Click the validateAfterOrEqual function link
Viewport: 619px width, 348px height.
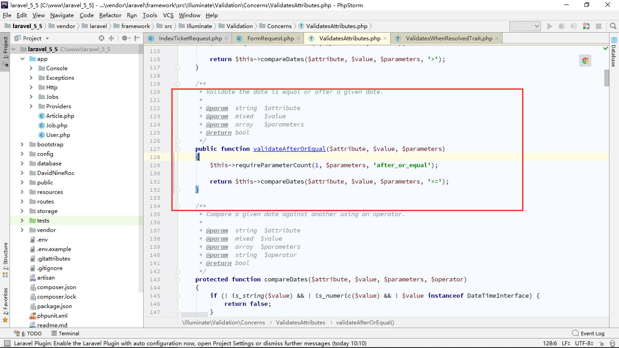tap(290, 149)
